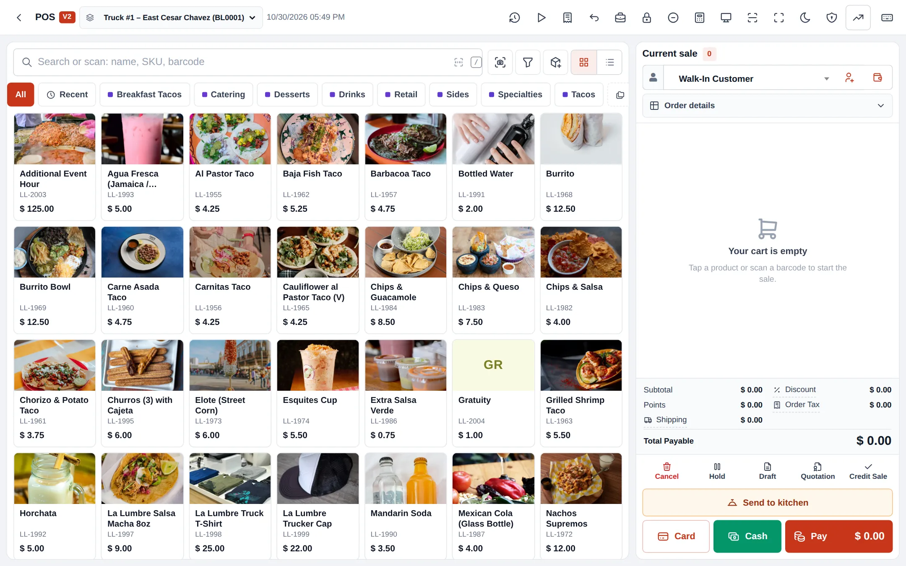Click the play icon in top toolbar
Screen dimensions: 906x566
[x=541, y=18]
